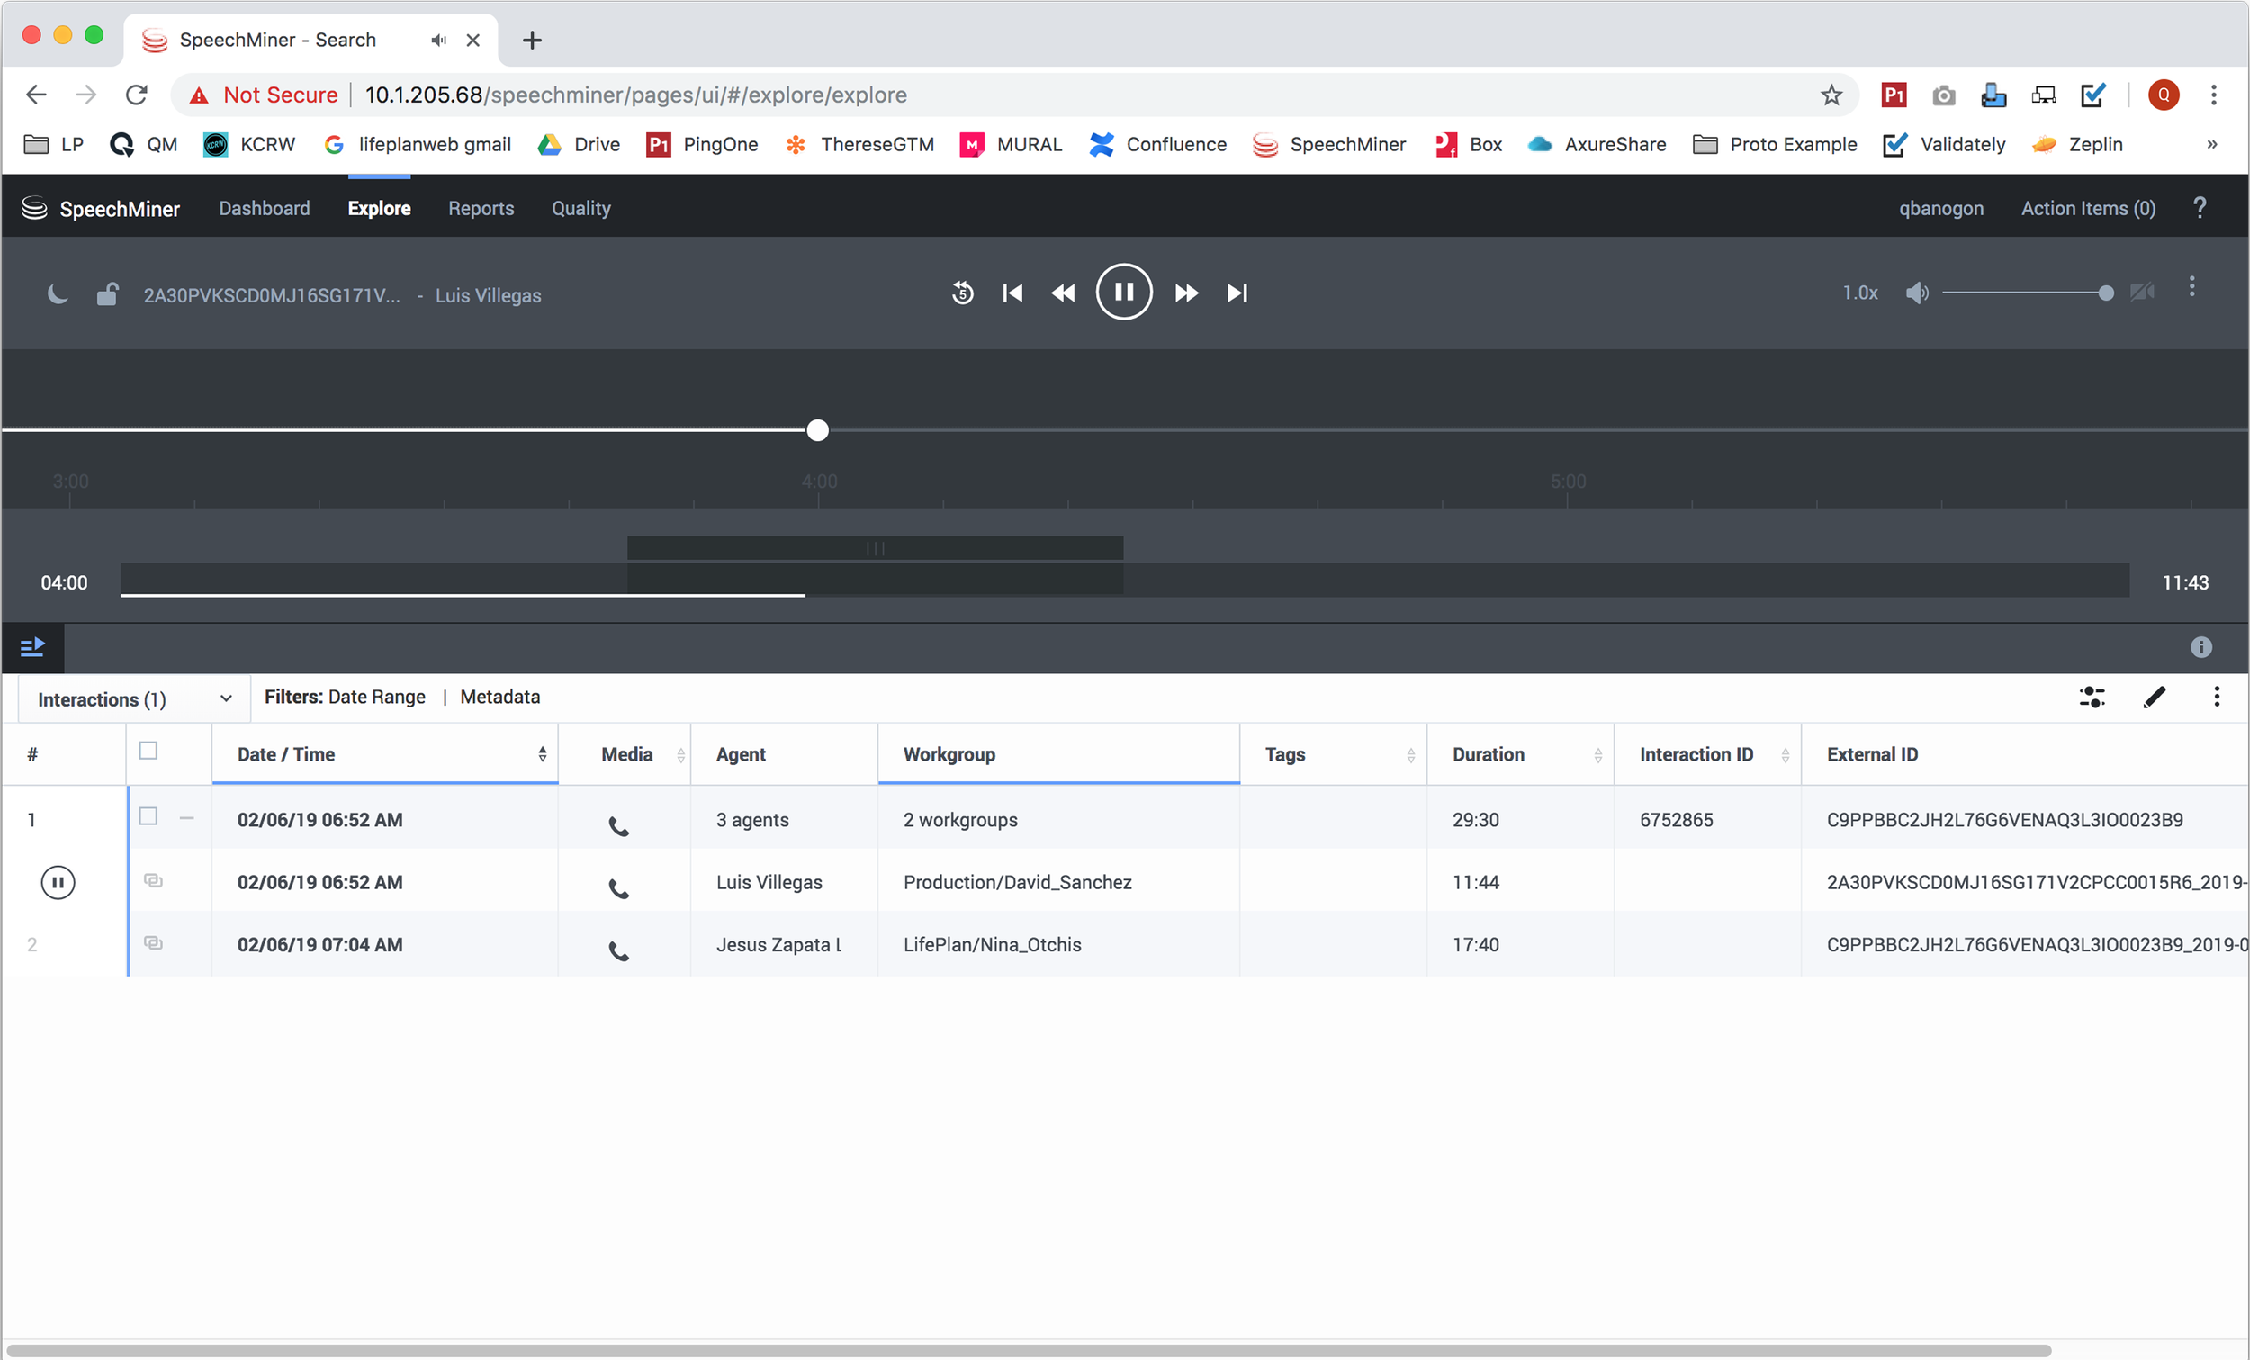Click the Action Items (0) link
The image size is (2250, 1360).
(x=2087, y=208)
